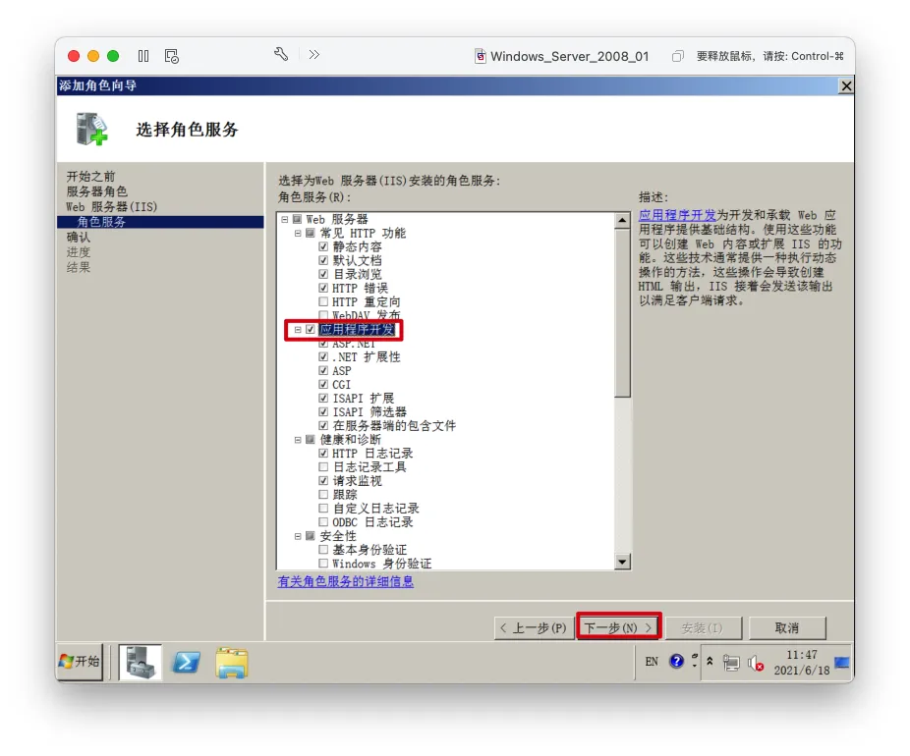This screenshot has width=910, height=756.
Task: Click the muted volume tray icon
Action: [756, 663]
